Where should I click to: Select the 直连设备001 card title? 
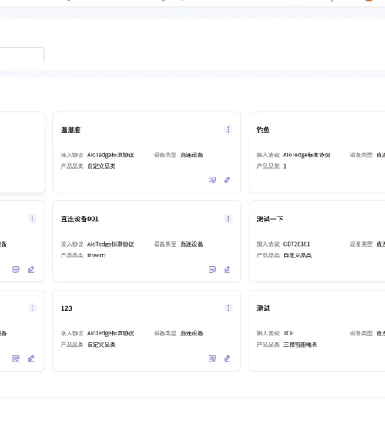pos(79,219)
